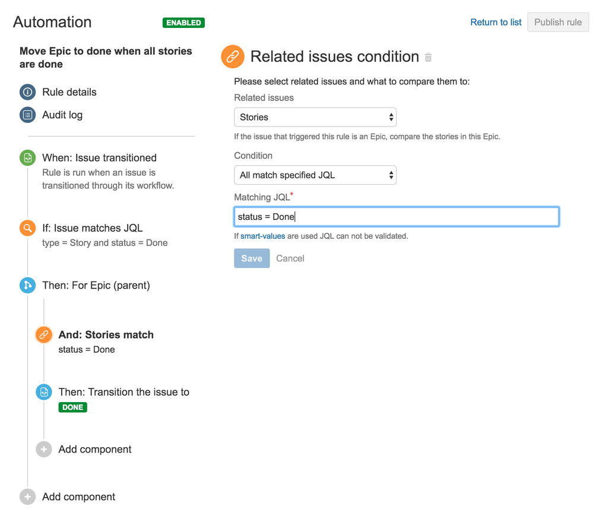Click the Stories match chain-link icon
Image resolution: width=593 pixels, height=512 pixels.
[43, 334]
